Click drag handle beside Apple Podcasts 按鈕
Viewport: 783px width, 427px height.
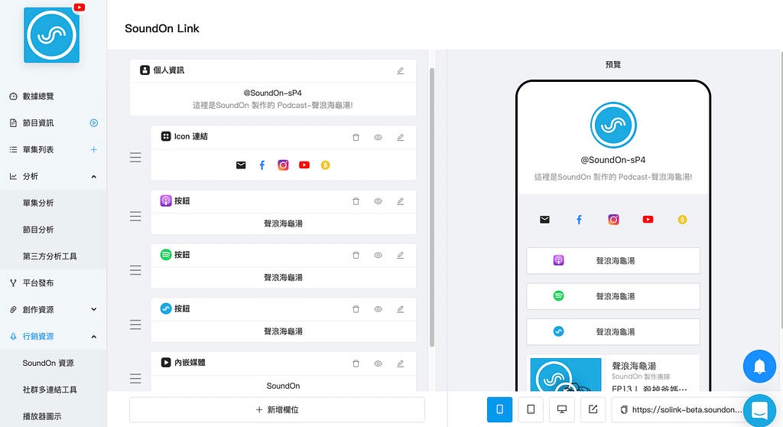[135, 216]
